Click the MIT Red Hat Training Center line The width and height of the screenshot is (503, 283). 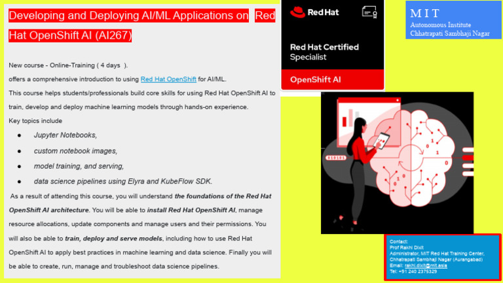coord(437,254)
